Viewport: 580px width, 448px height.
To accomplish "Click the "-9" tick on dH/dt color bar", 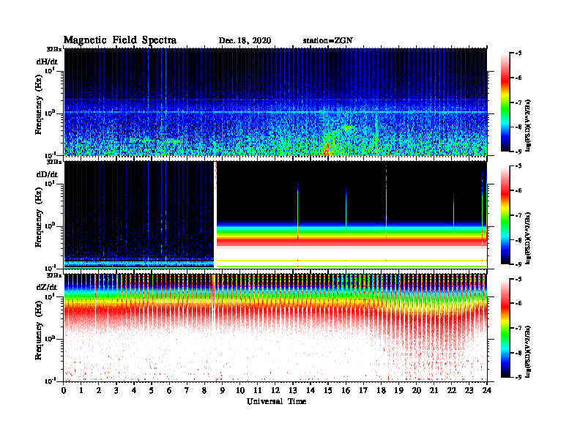I will pyautogui.click(x=518, y=152).
